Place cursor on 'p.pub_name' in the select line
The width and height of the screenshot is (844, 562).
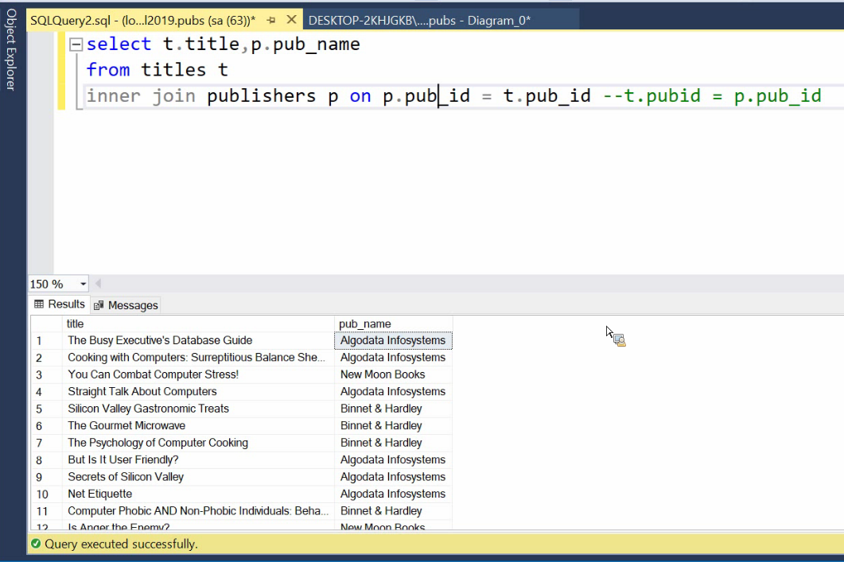[x=305, y=44]
